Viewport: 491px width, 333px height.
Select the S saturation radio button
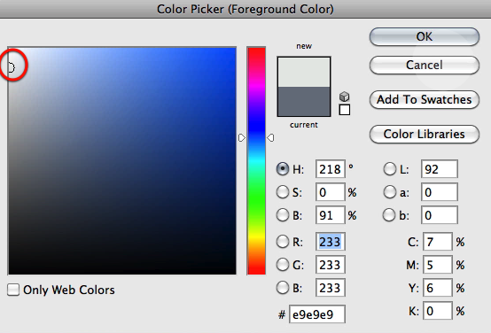coord(283,192)
